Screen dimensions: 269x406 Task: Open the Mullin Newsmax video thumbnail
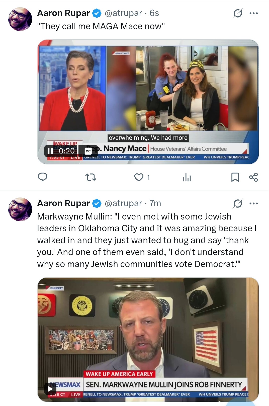[x=148, y=340]
